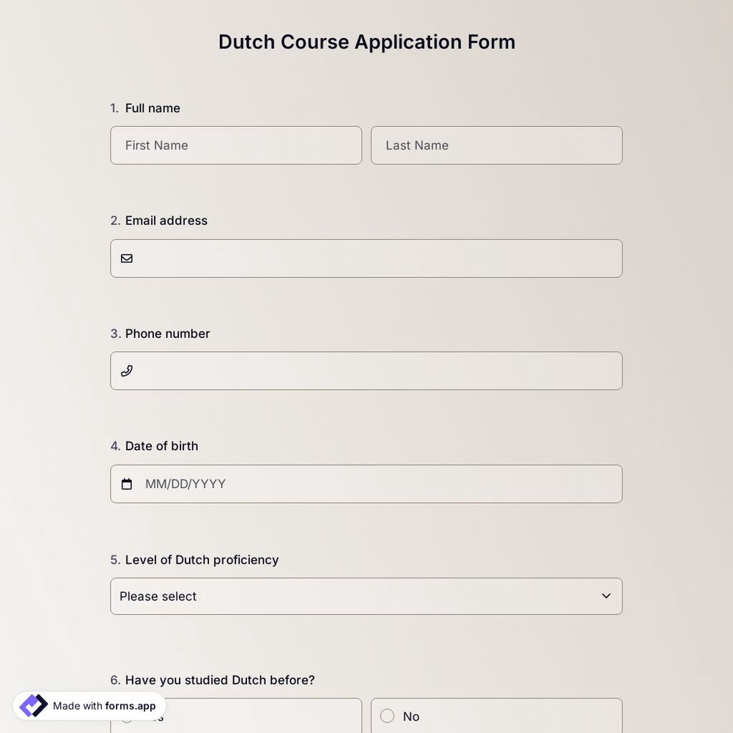
Task: Click the phone receiver icon
Action: (127, 370)
